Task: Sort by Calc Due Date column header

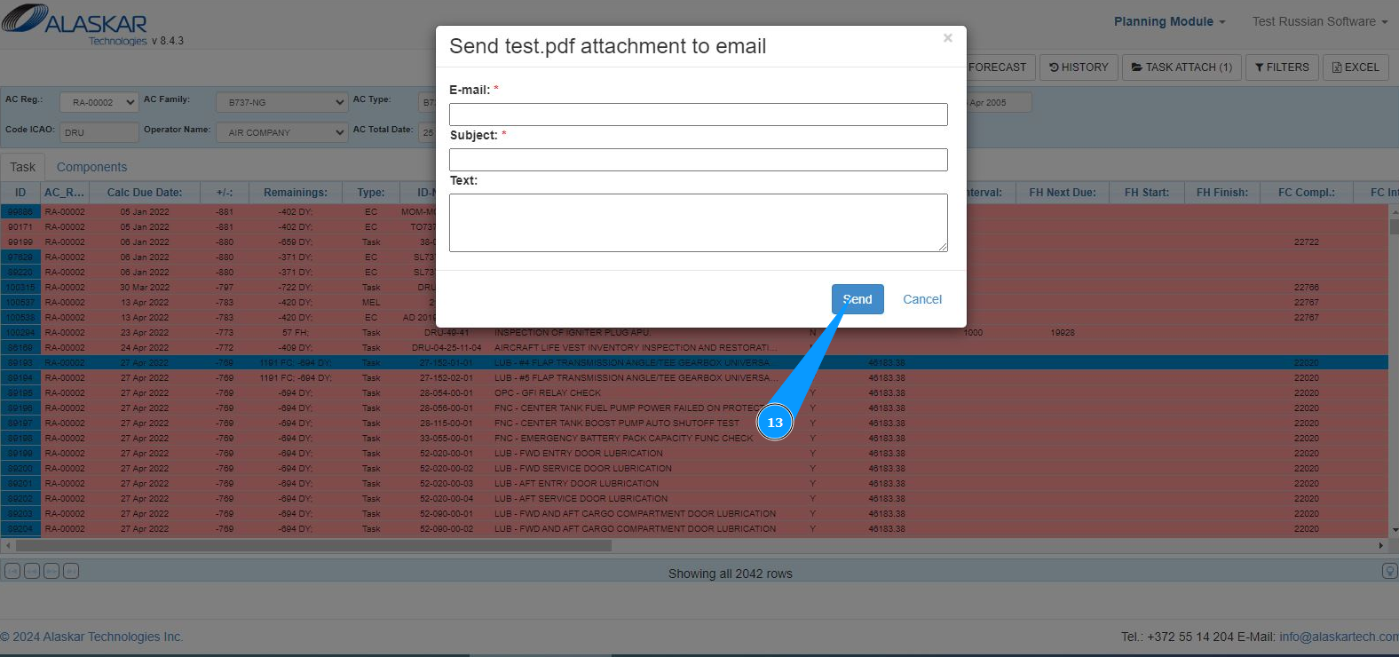Action: (145, 193)
